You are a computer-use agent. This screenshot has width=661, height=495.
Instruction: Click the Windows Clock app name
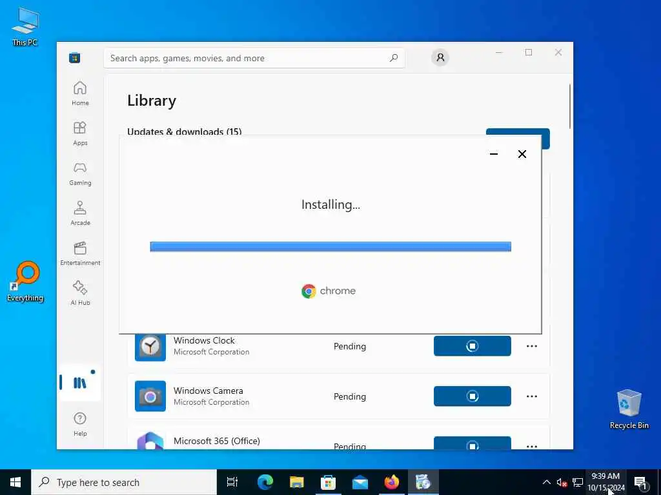204,340
